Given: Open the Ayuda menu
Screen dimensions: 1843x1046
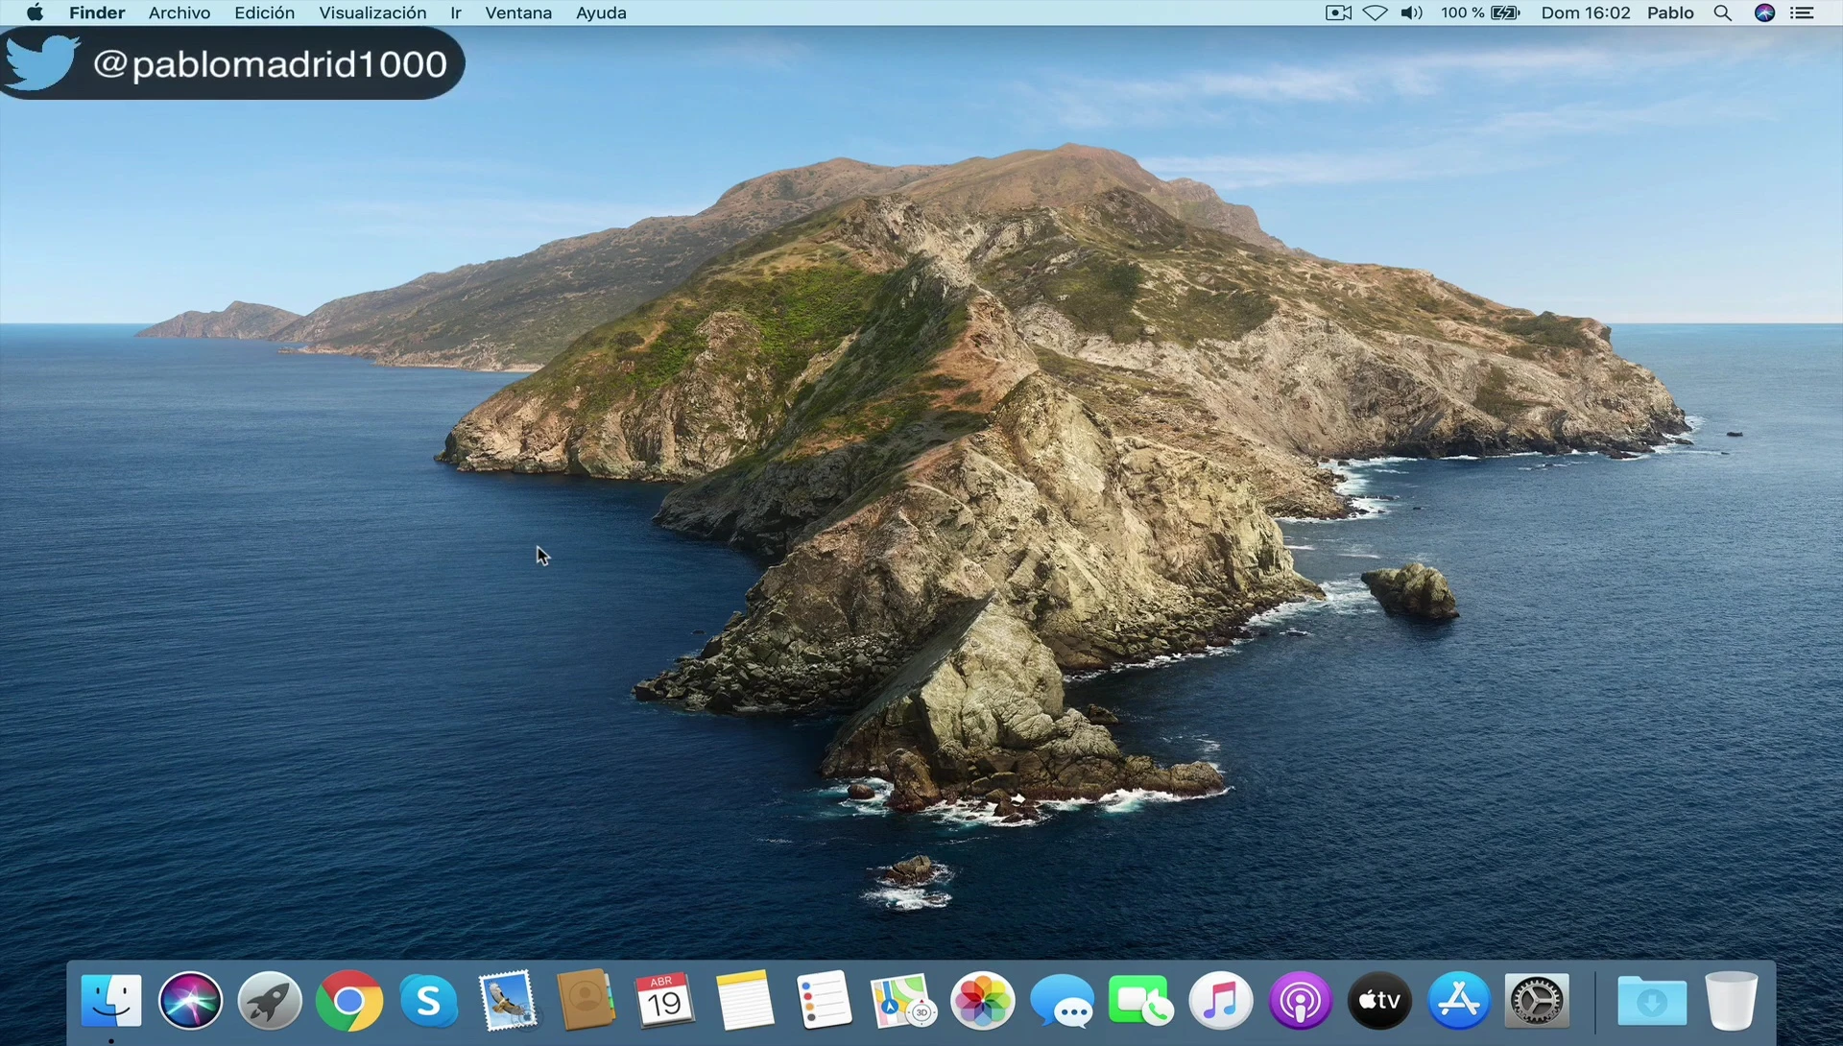Looking at the screenshot, I should [x=601, y=12].
